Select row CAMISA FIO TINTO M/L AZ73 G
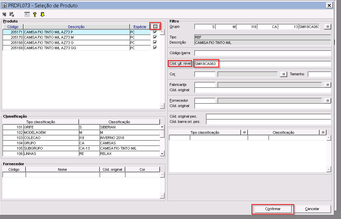This screenshot has height=219, width=341. click(76, 42)
